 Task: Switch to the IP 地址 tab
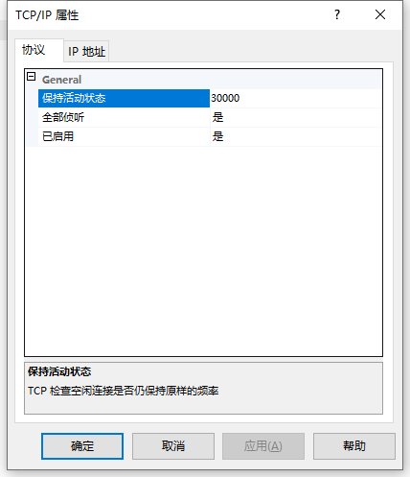click(86, 51)
